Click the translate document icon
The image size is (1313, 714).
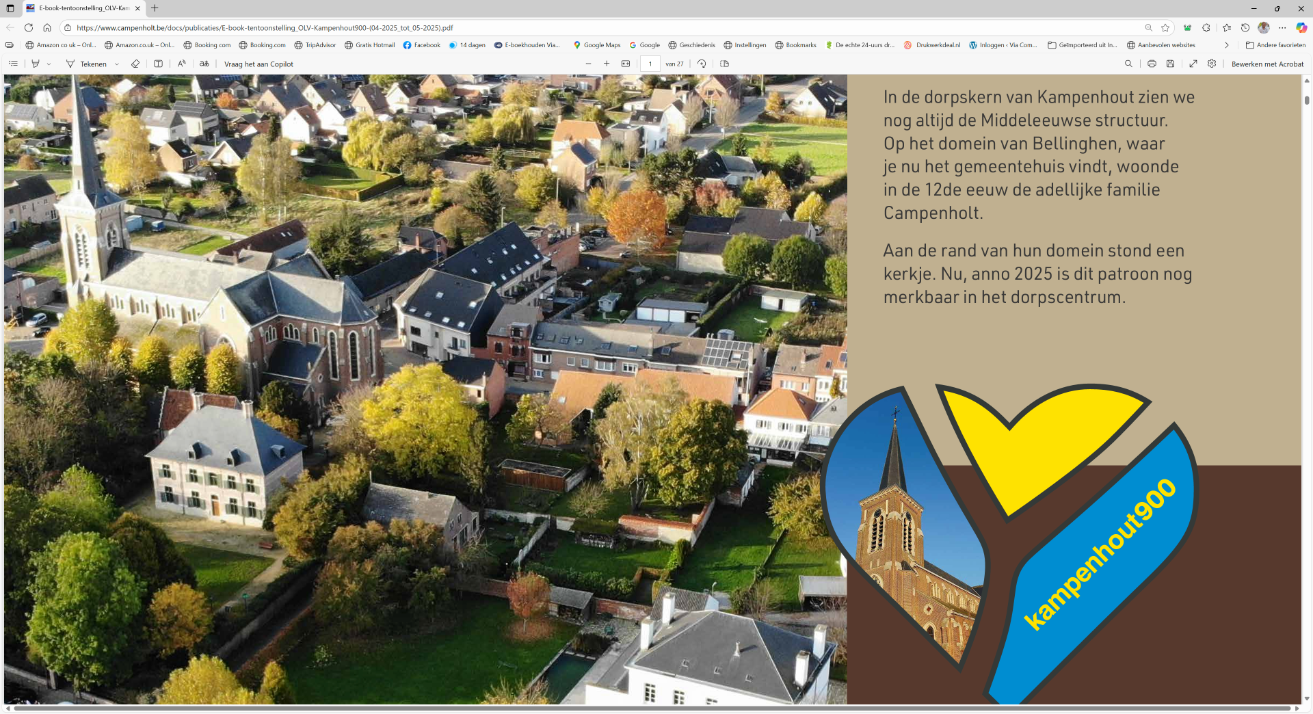[x=204, y=64]
